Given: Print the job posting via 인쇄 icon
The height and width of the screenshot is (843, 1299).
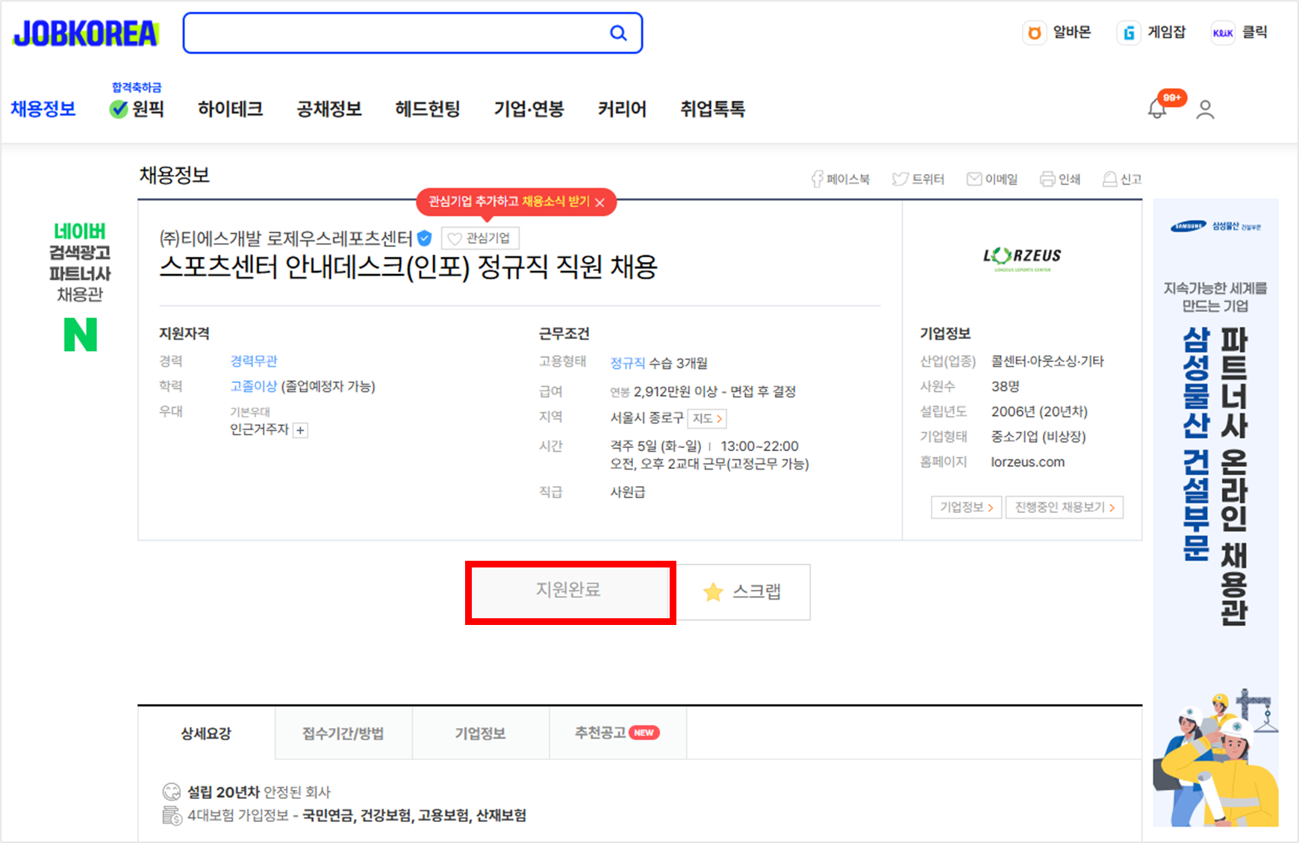Looking at the screenshot, I should coord(1048,178).
